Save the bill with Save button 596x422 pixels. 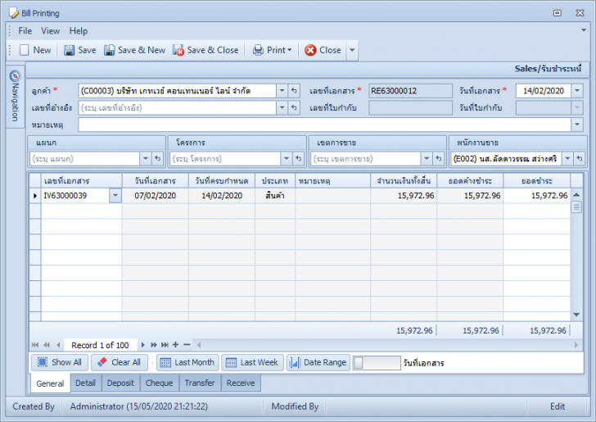[x=80, y=50]
